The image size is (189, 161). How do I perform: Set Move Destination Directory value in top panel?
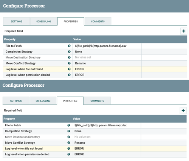[107, 57]
